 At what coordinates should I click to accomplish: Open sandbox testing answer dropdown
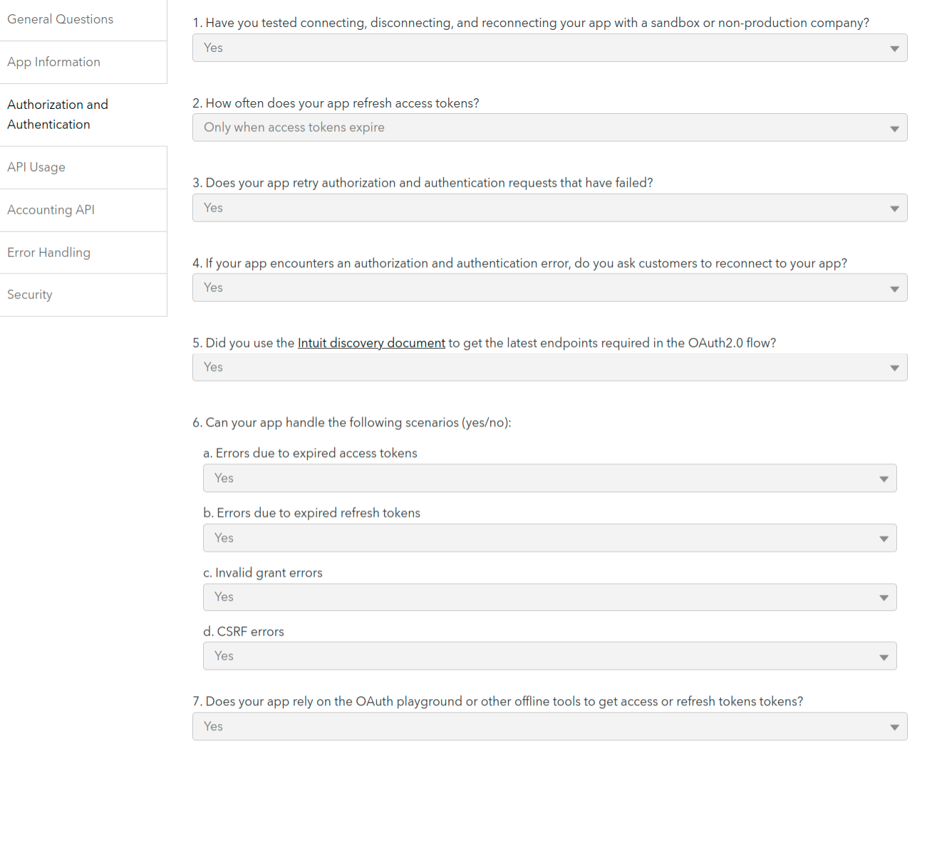click(549, 48)
